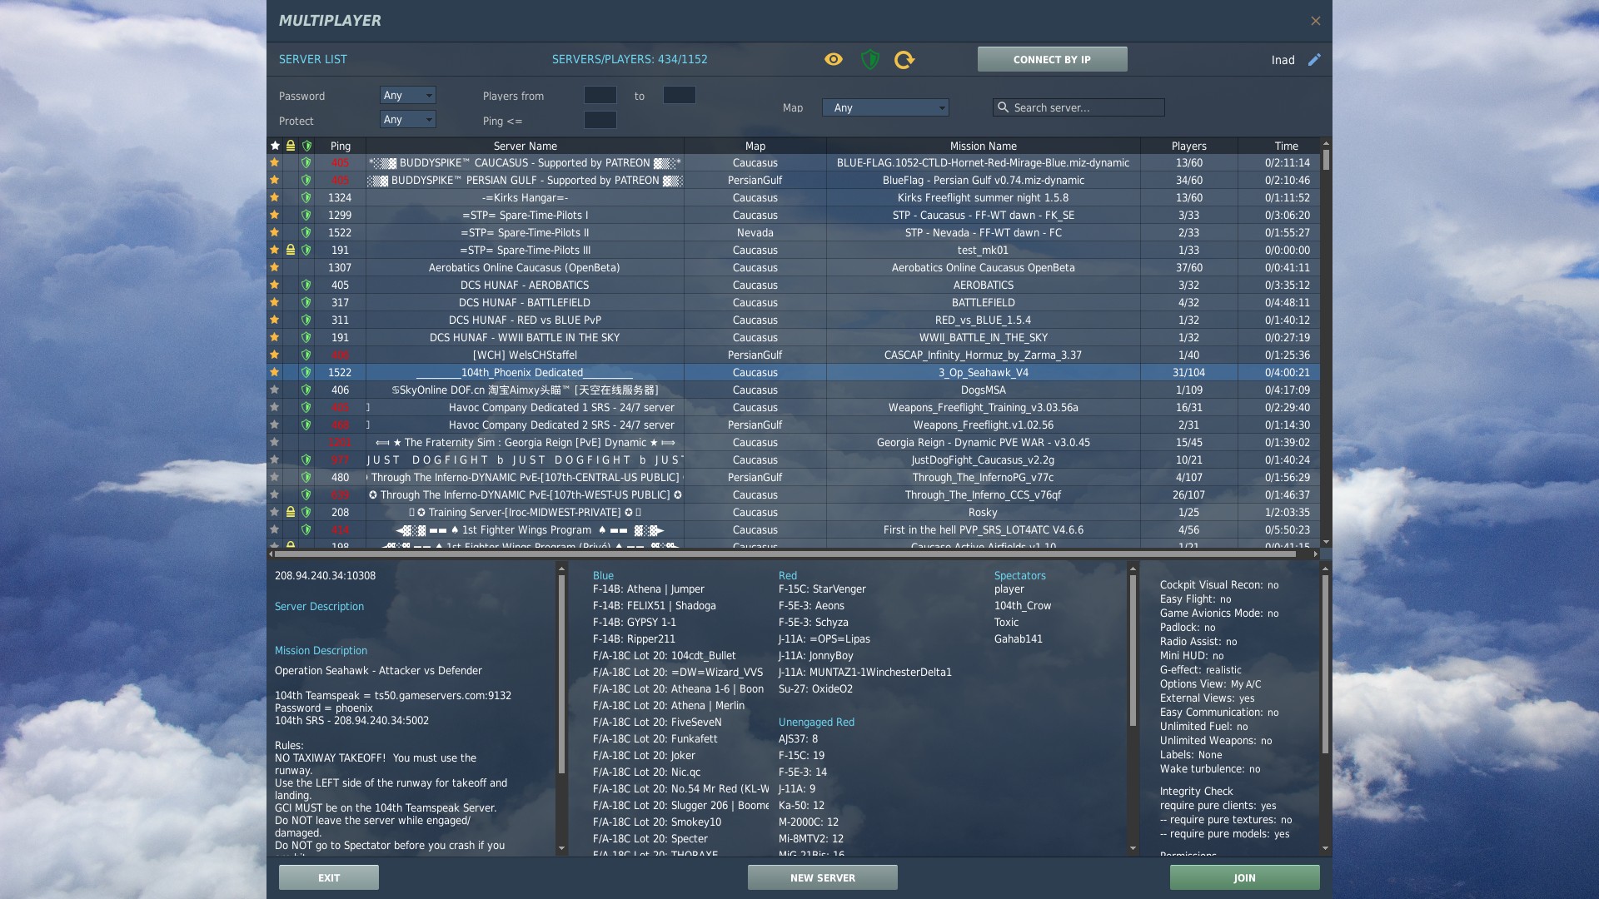The image size is (1599, 899).
Task: Click the EXIT button
Action: (x=329, y=877)
